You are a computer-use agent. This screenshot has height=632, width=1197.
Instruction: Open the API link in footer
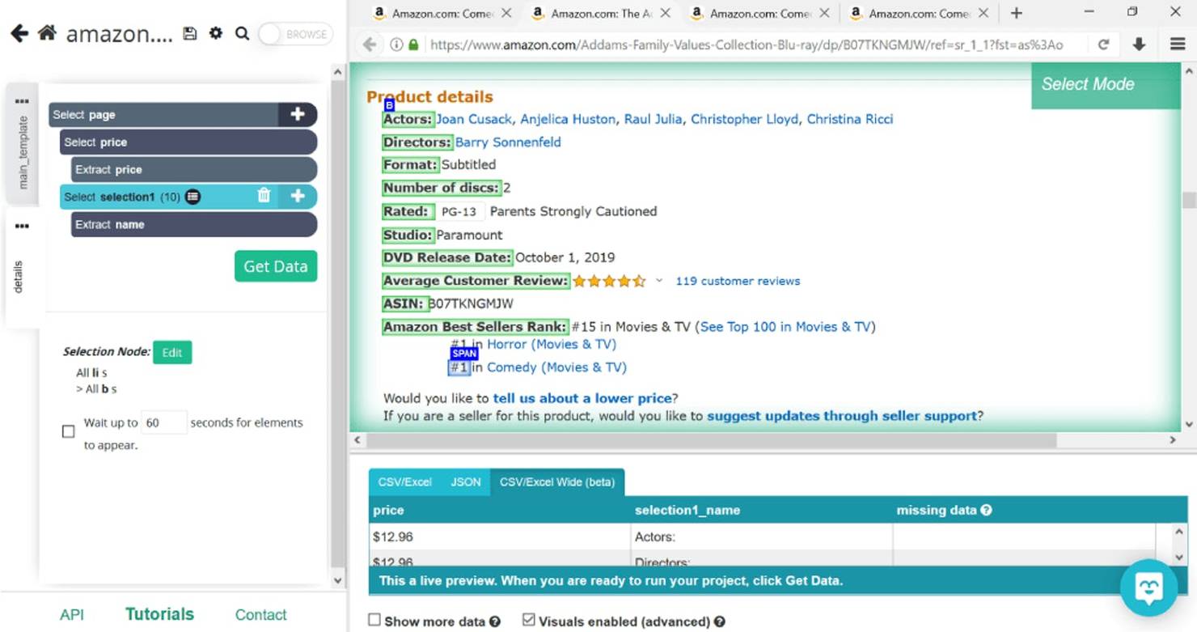coord(72,615)
